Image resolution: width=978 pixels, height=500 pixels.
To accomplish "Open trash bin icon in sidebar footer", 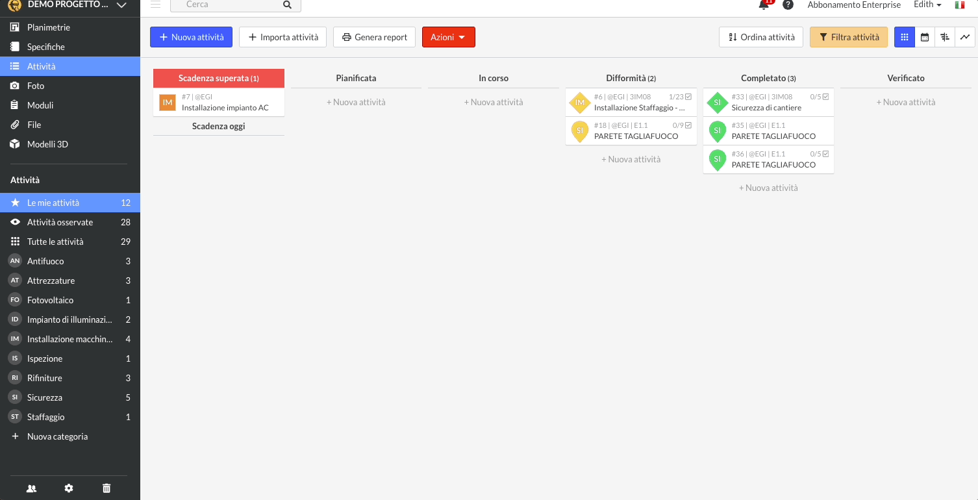I will point(107,488).
